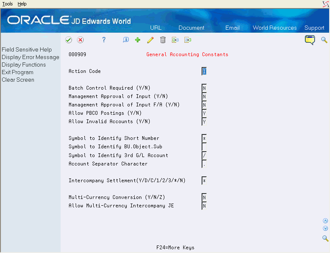This screenshot has width=330, height=253.
Task: Click Batch Control Required field
Action: click(204, 88)
